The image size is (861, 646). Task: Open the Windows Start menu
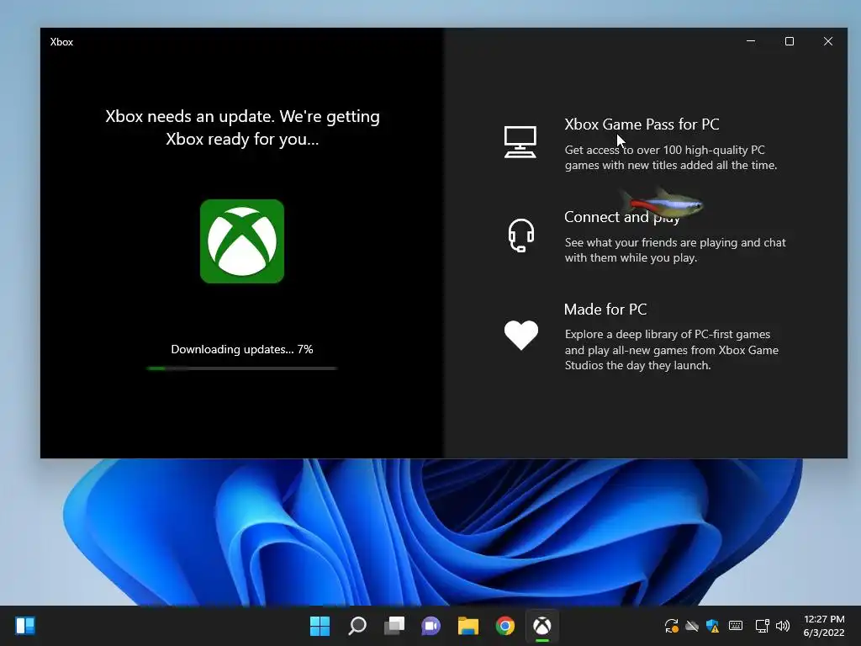coord(320,626)
